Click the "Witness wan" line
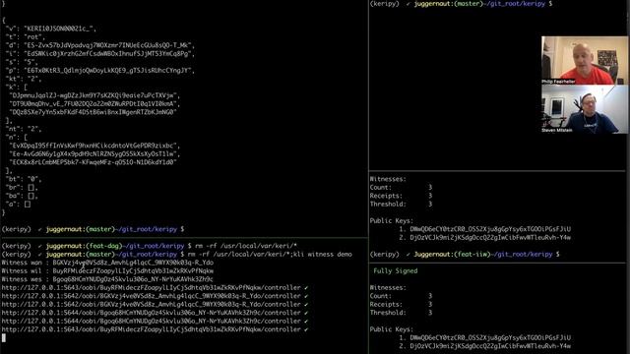 [x=107, y=263]
